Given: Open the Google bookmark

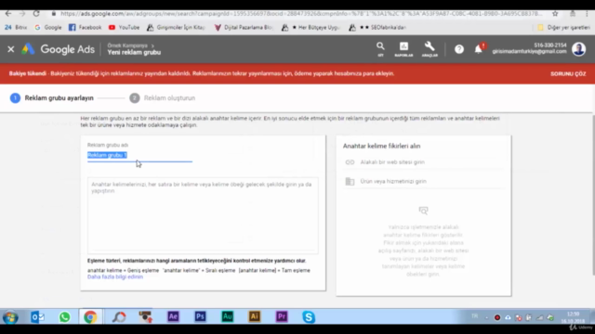Looking at the screenshot, I should click(x=47, y=27).
